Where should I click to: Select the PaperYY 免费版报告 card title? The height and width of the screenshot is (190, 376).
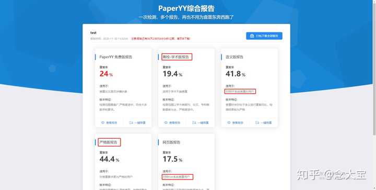pos(115,57)
